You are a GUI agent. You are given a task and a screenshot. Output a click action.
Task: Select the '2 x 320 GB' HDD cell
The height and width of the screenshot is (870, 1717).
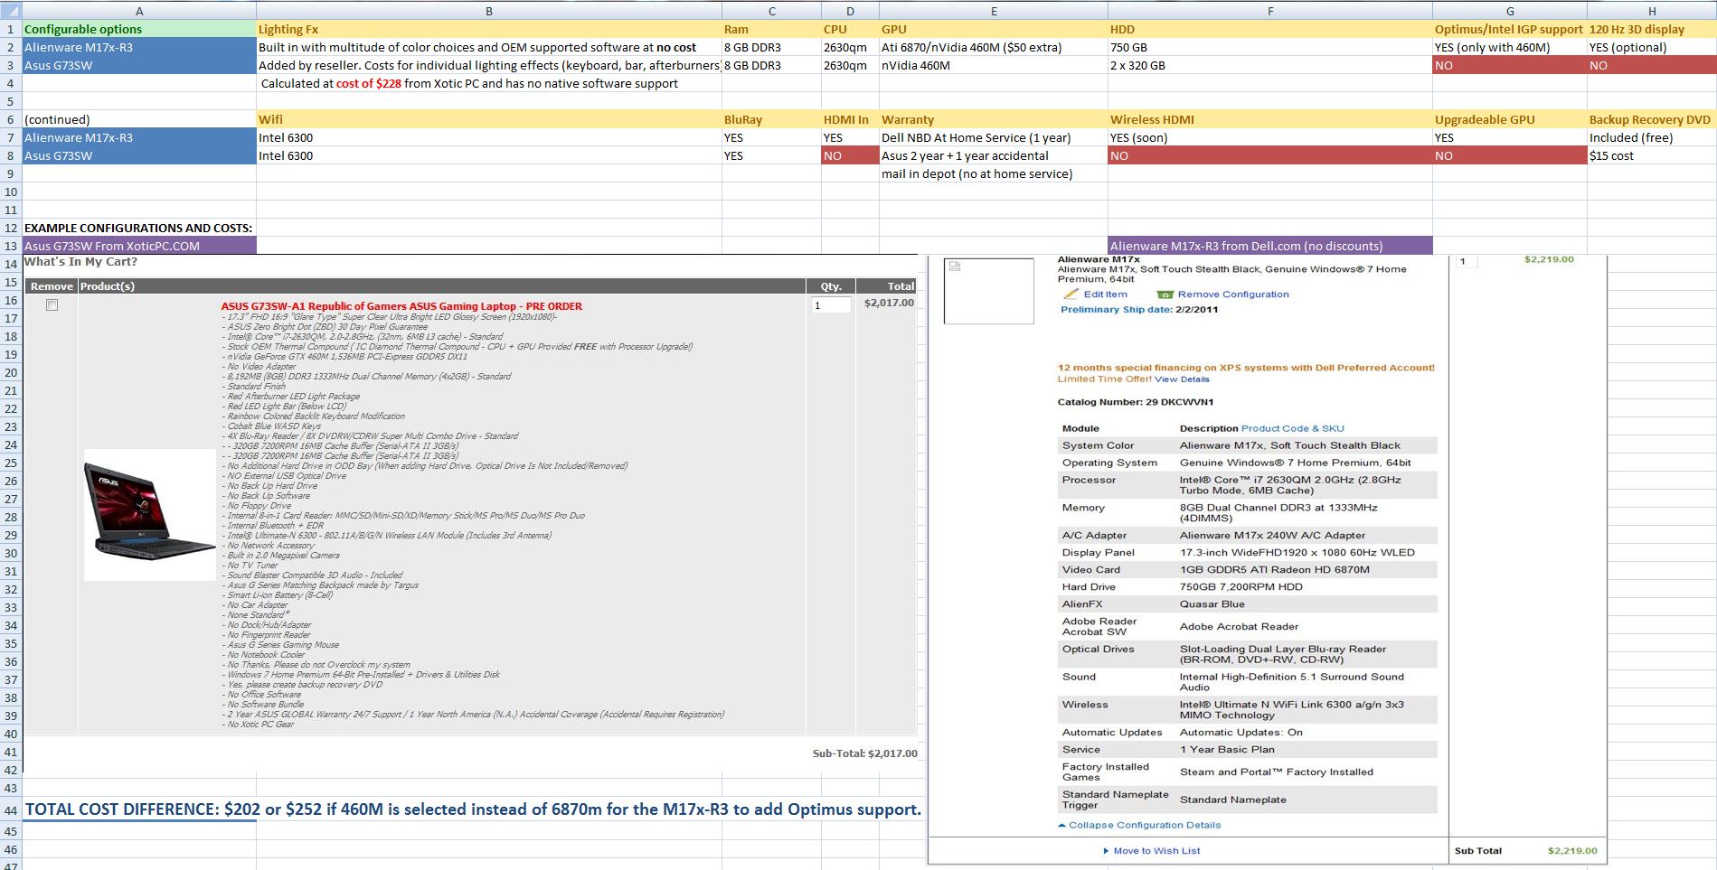click(1270, 65)
